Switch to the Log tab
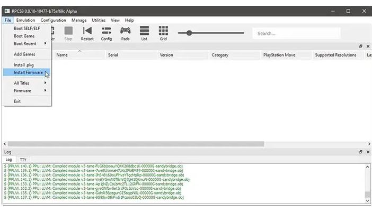The height and width of the screenshot is (213, 372). pos(9,160)
